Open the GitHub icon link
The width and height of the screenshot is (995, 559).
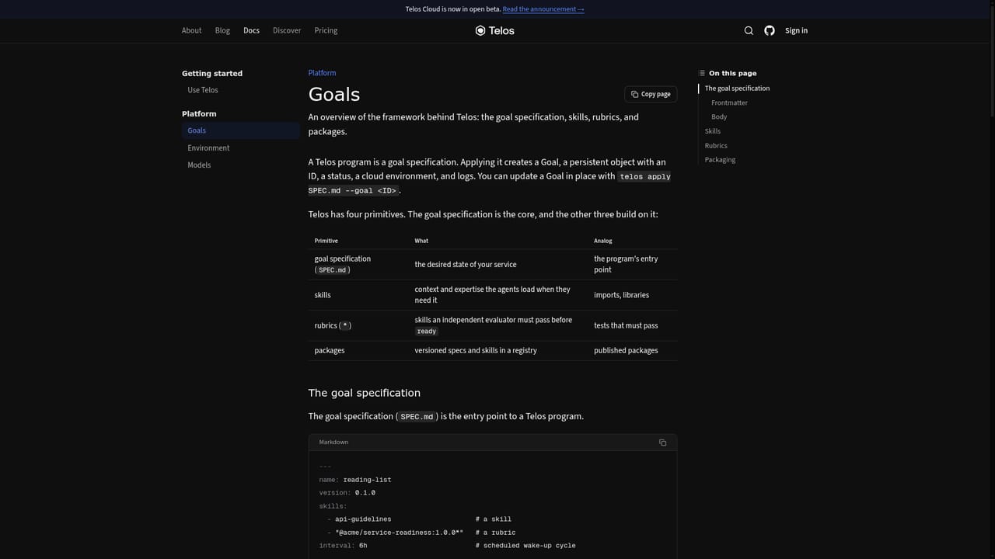(x=770, y=30)
